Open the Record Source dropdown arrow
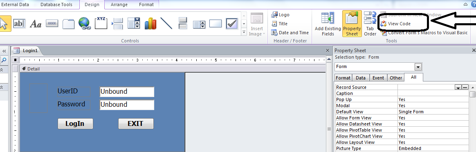This screenshot has width=476, height=152. tap(458, 87)
